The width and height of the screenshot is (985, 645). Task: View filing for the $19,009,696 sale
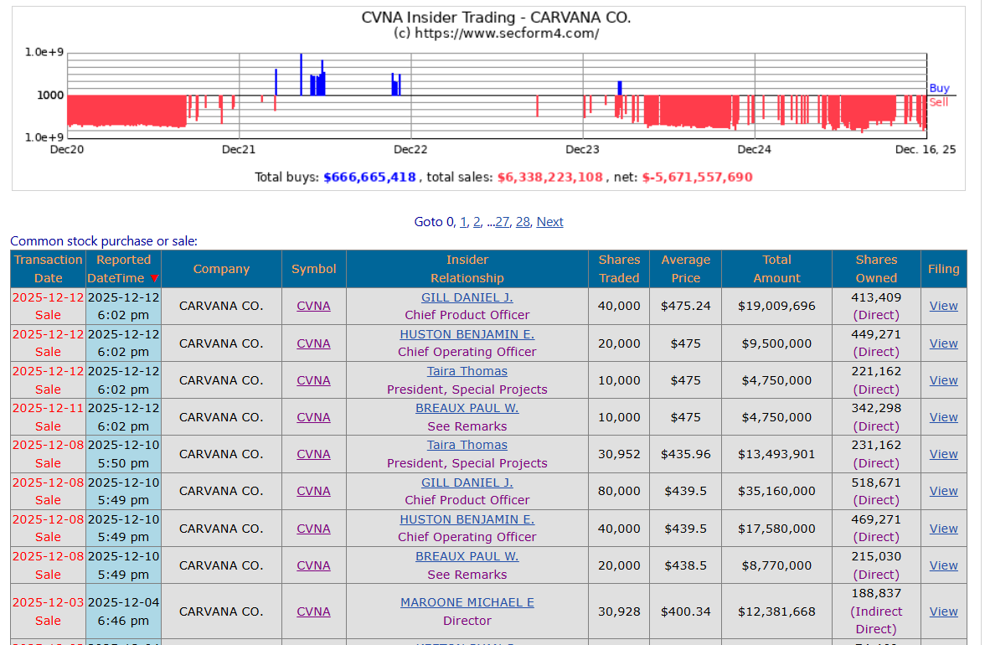point(943,306)
